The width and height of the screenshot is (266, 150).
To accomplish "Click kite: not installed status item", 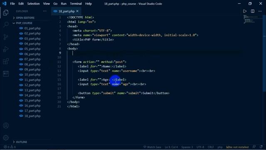I will [x=237, y=147].
